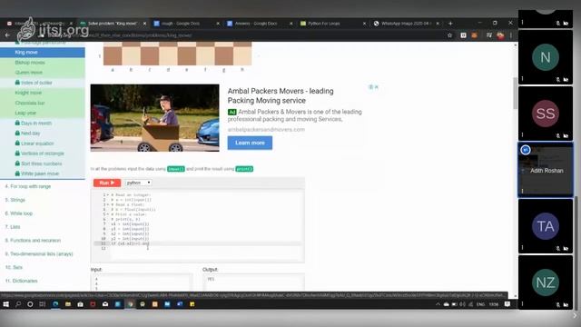
Task: Open the Microsoft Store taskbar icon
Action: (81, 304)
